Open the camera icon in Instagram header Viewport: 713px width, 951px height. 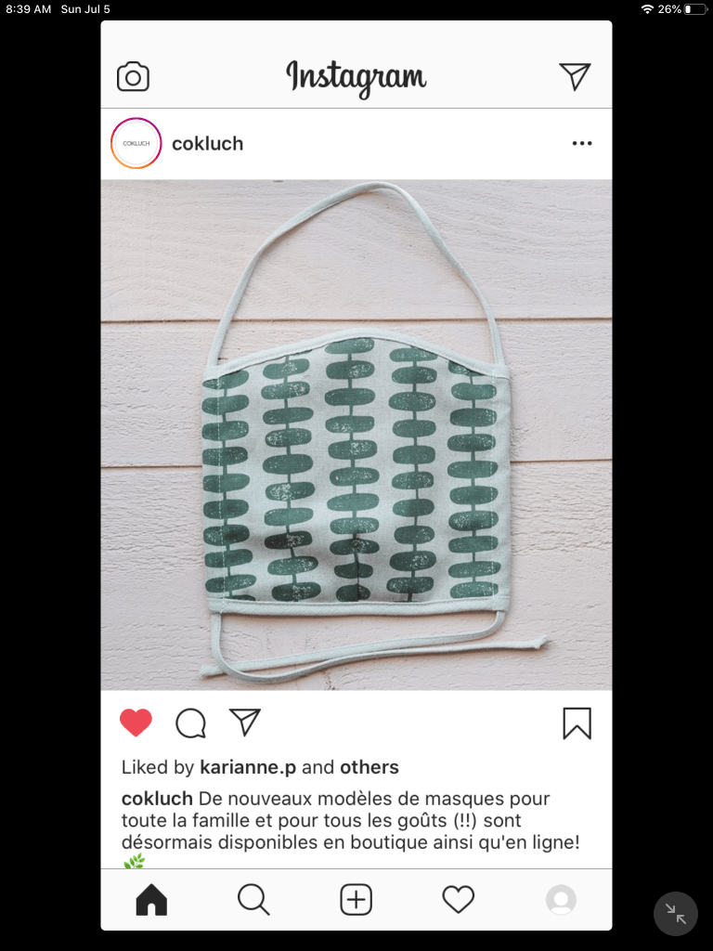[x=133, y=76]
